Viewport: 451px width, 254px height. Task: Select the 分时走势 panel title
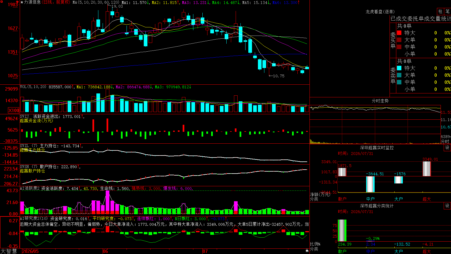pos(380,101)
